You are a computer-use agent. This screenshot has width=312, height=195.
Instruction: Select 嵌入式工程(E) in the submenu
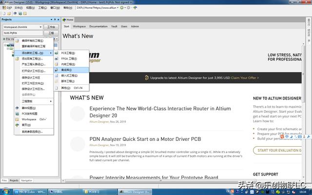tap(72, 76)
